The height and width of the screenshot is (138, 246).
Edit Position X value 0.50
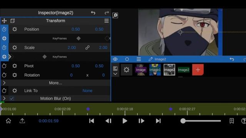click(76, 29)
